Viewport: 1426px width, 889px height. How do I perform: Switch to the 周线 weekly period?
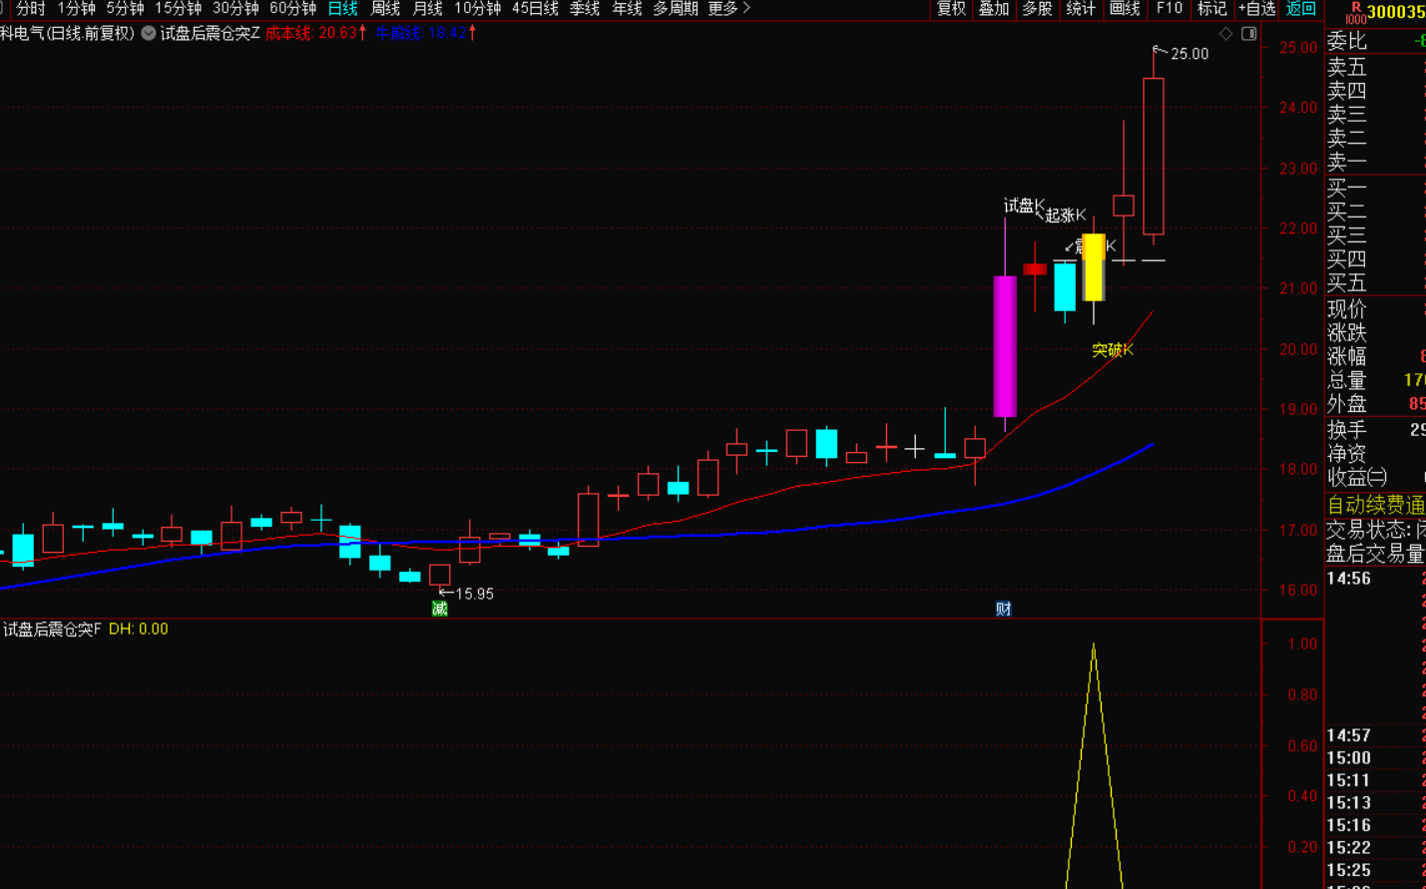tap(385, 9)
